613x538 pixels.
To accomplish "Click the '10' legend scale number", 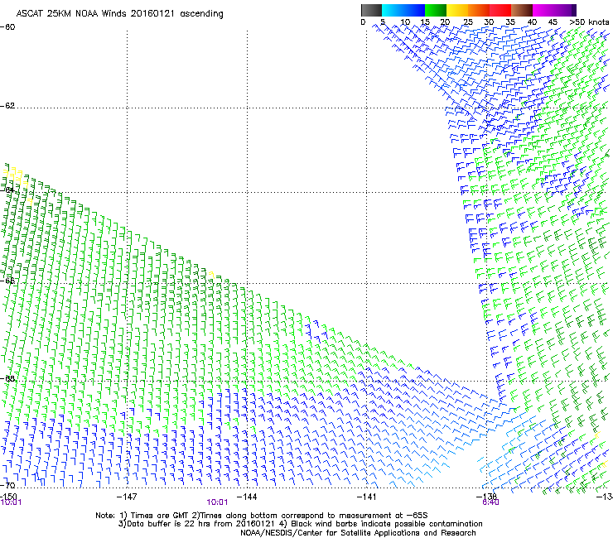I will [x=405, y=22].
